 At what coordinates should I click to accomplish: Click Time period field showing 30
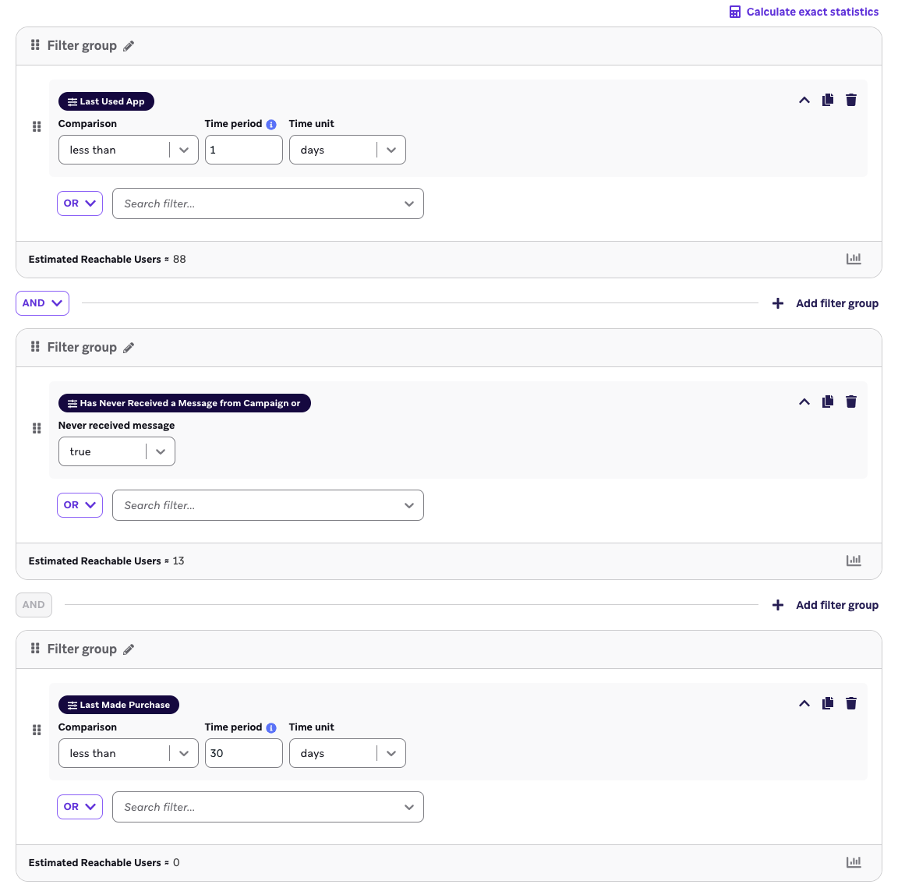point(243,754)
